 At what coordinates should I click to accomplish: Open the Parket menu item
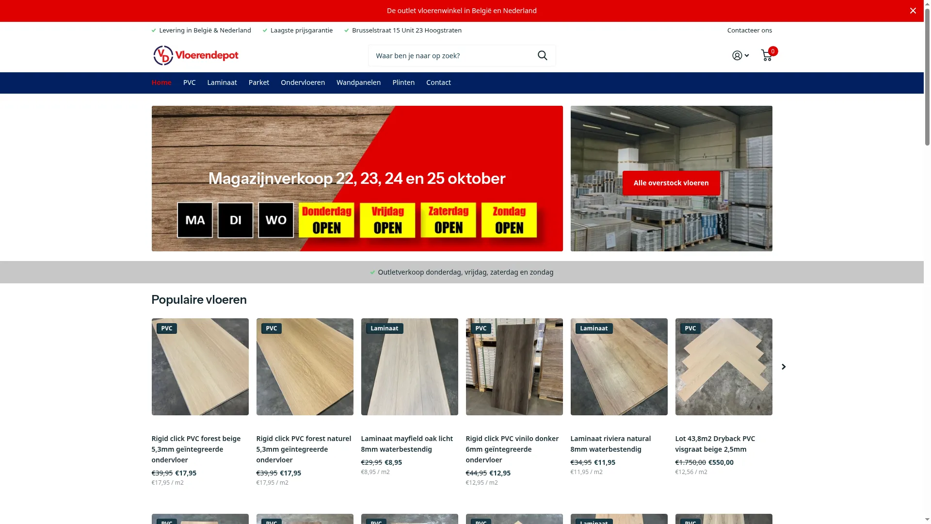click(259, 82)
